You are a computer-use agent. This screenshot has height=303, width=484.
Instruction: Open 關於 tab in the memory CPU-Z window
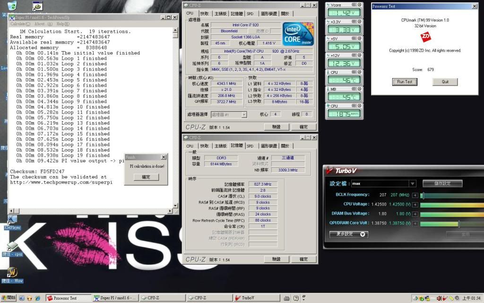pos(285,146)
